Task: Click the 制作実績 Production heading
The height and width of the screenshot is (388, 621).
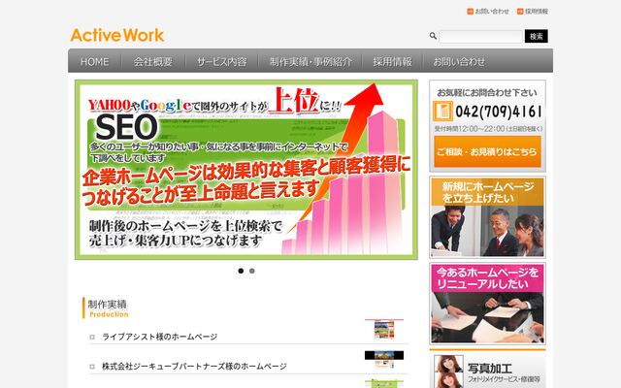Action: click(x=108, y=308)
